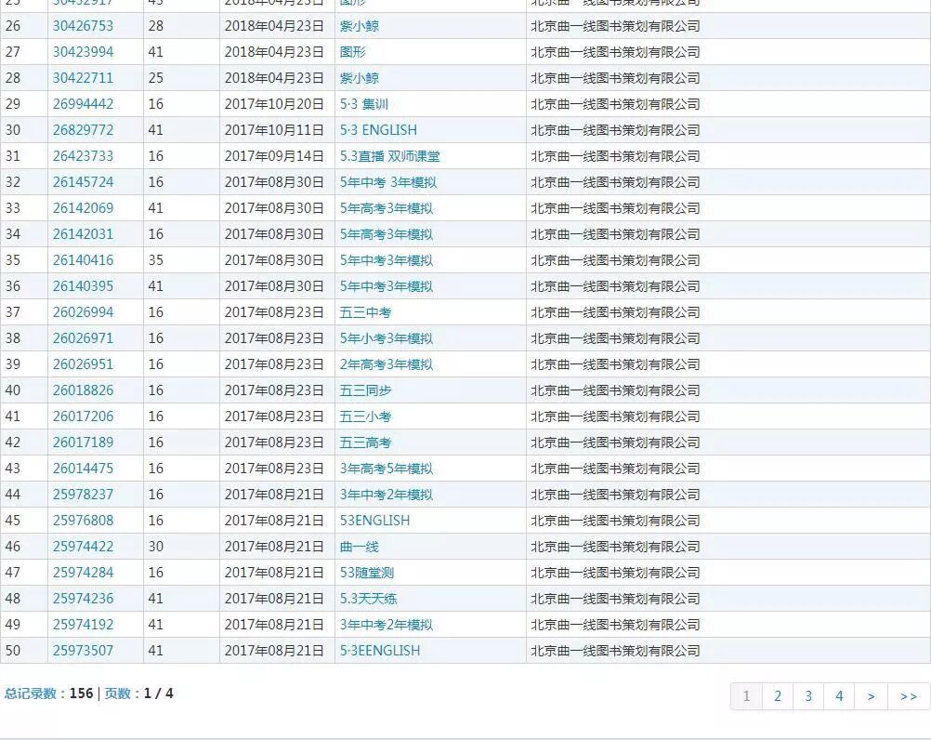Open registration number 25973507 link

[83, 651]
